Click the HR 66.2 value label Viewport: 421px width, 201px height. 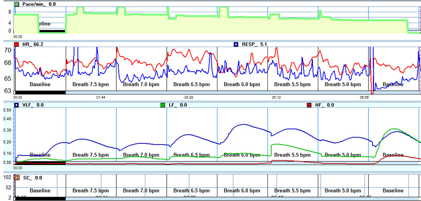33,44
